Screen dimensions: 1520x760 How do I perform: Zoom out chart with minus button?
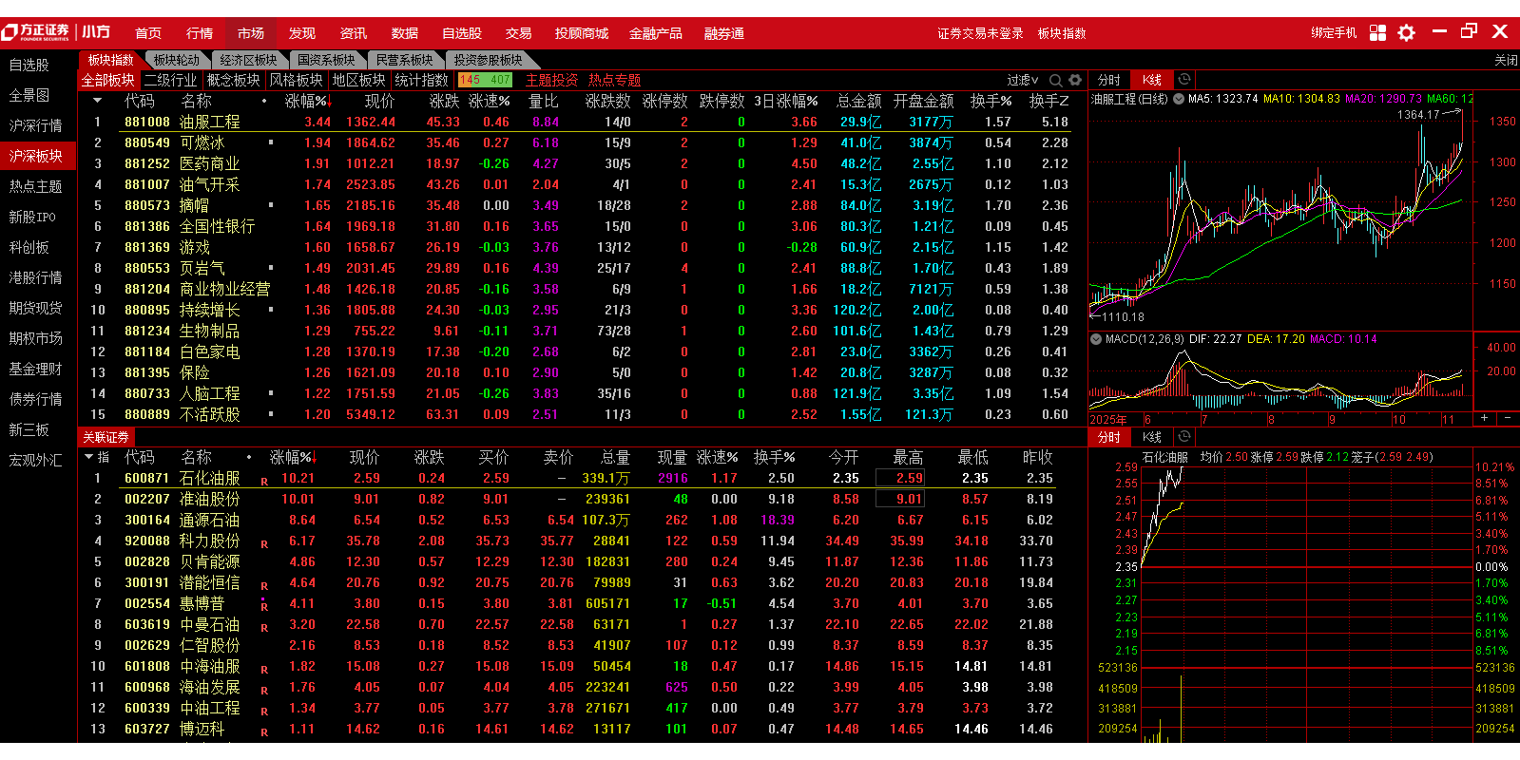1508,419
